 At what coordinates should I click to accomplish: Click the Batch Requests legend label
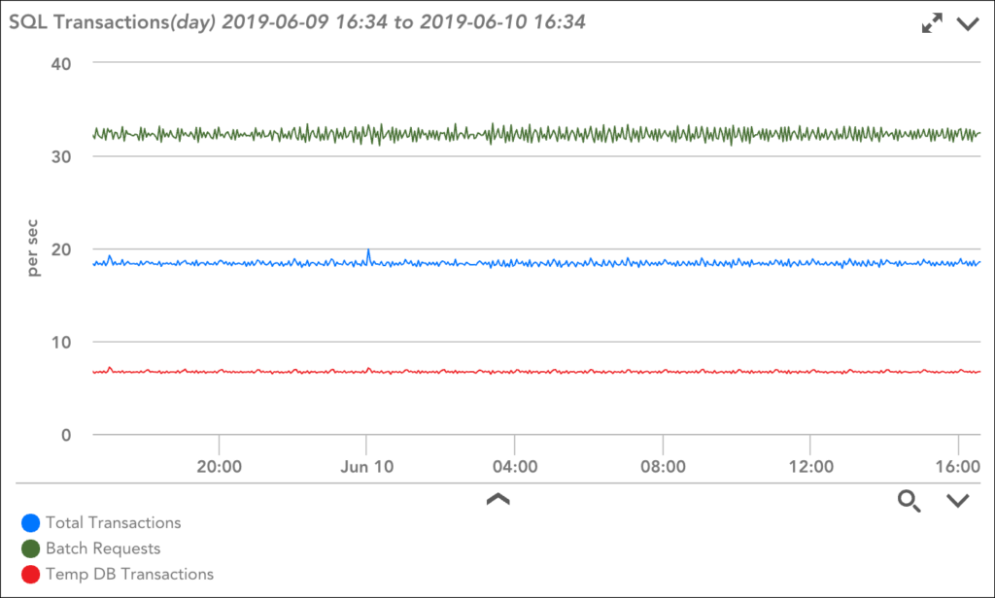[101, 548]
